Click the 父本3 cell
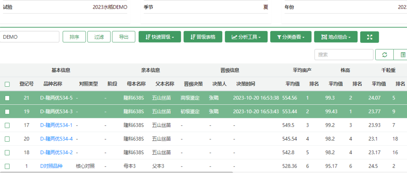 pos(158,166)
